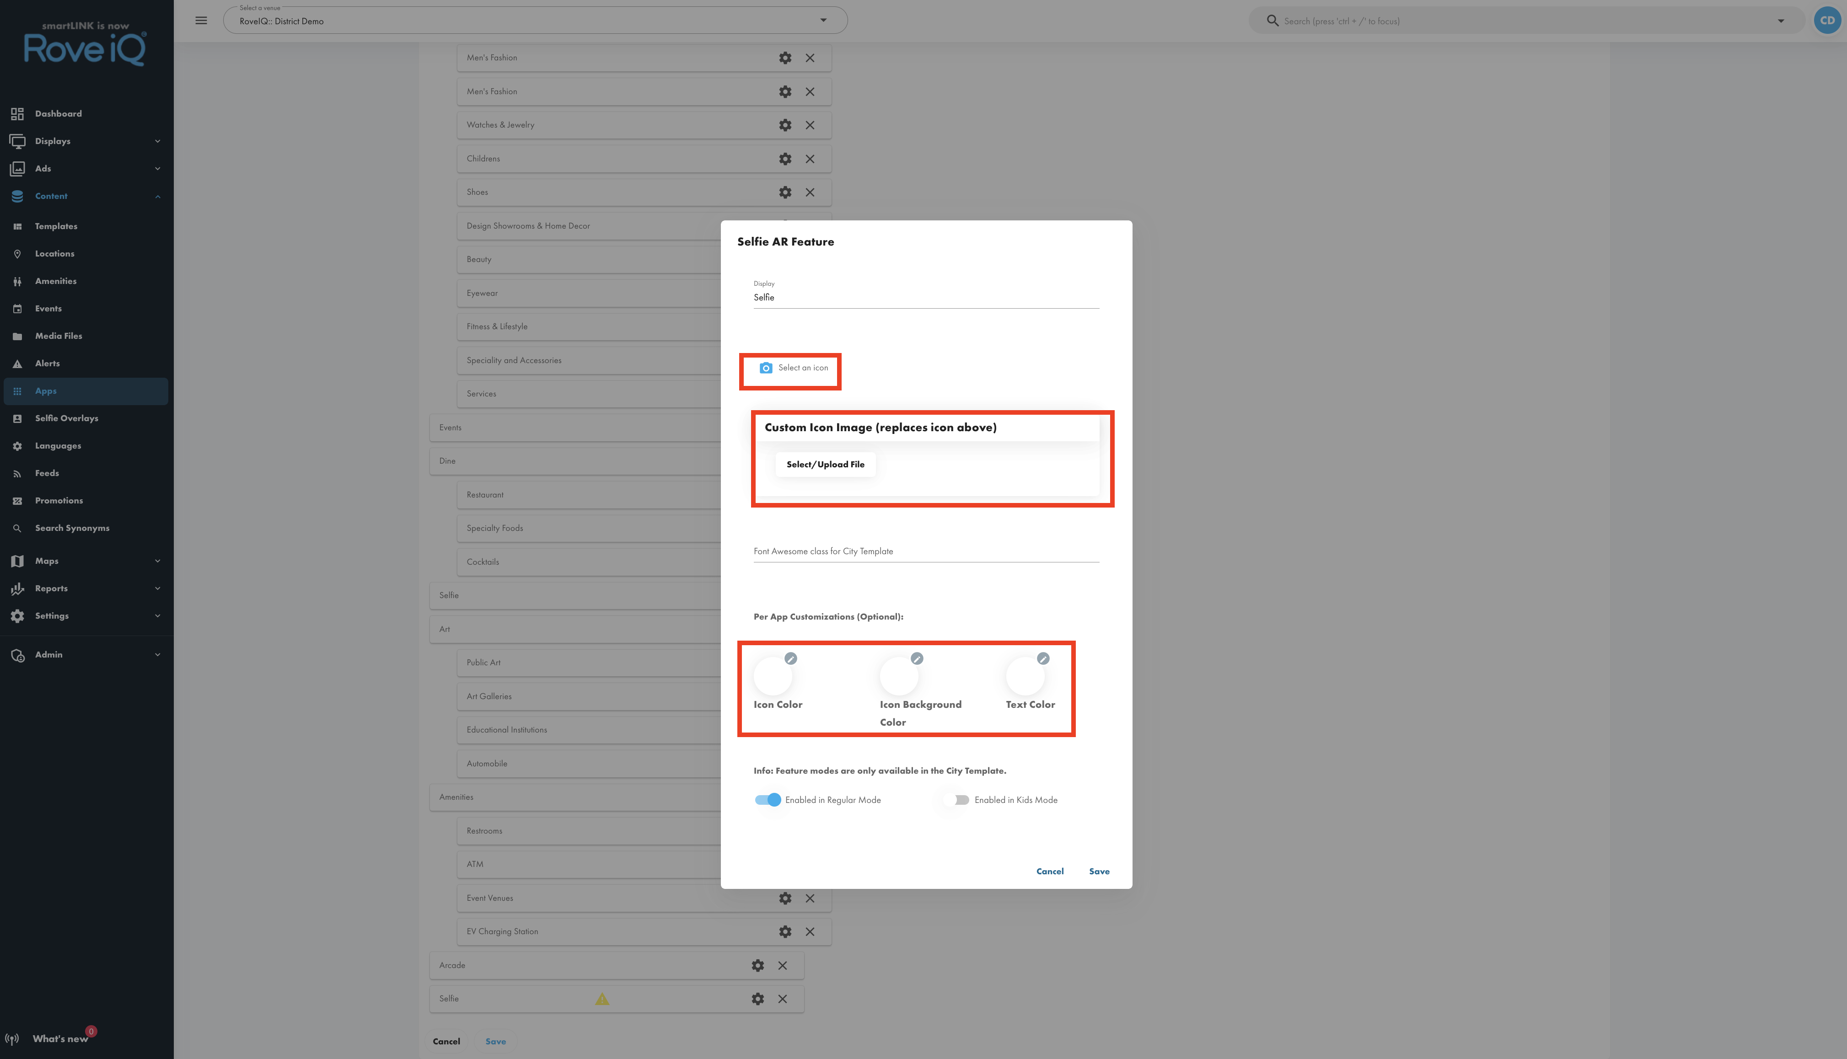Remove the Watches & Jewelry row

810,125
